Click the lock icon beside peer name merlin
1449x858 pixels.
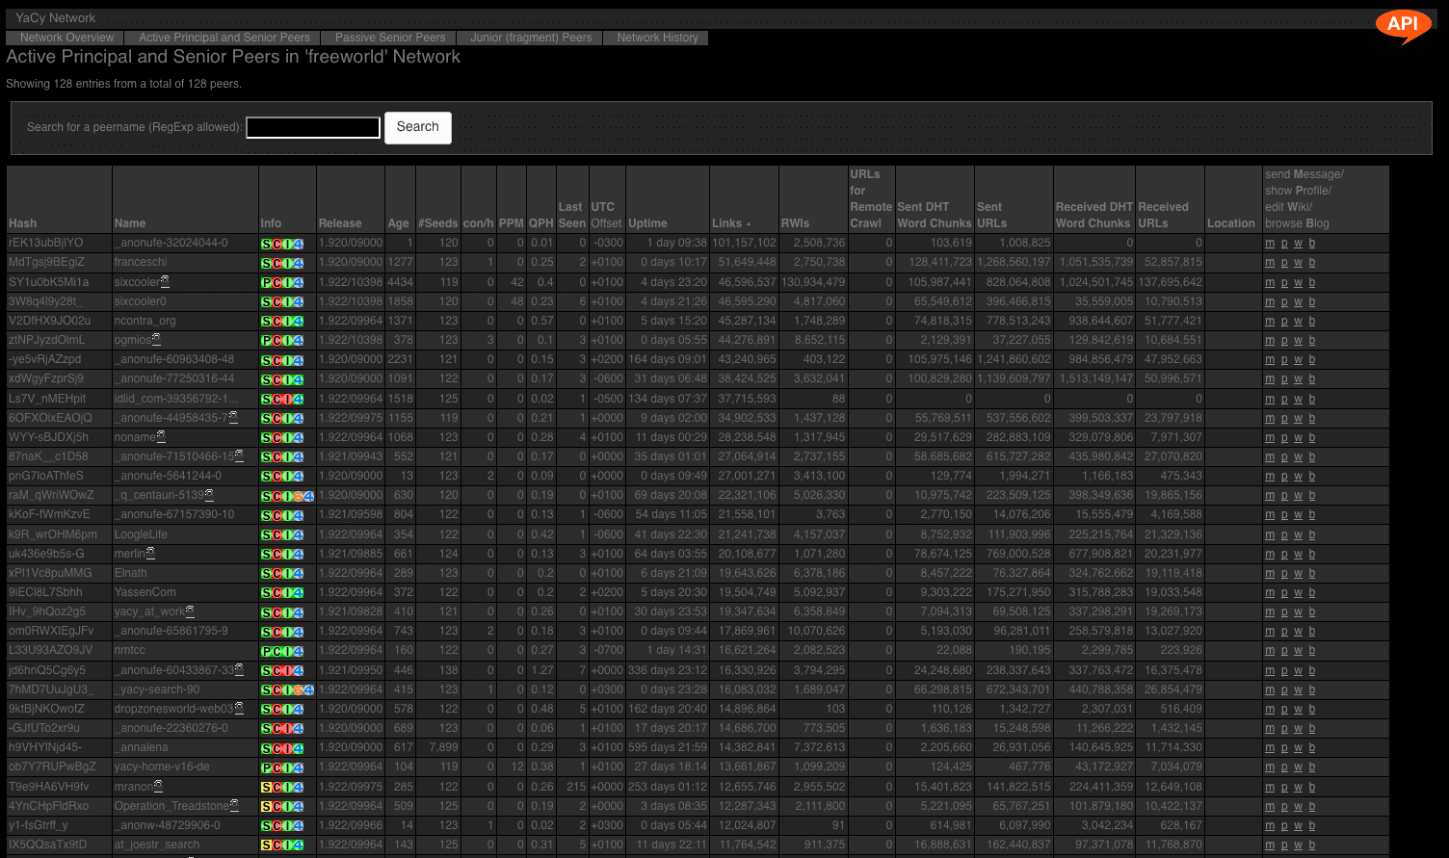(x=150, y=553)
